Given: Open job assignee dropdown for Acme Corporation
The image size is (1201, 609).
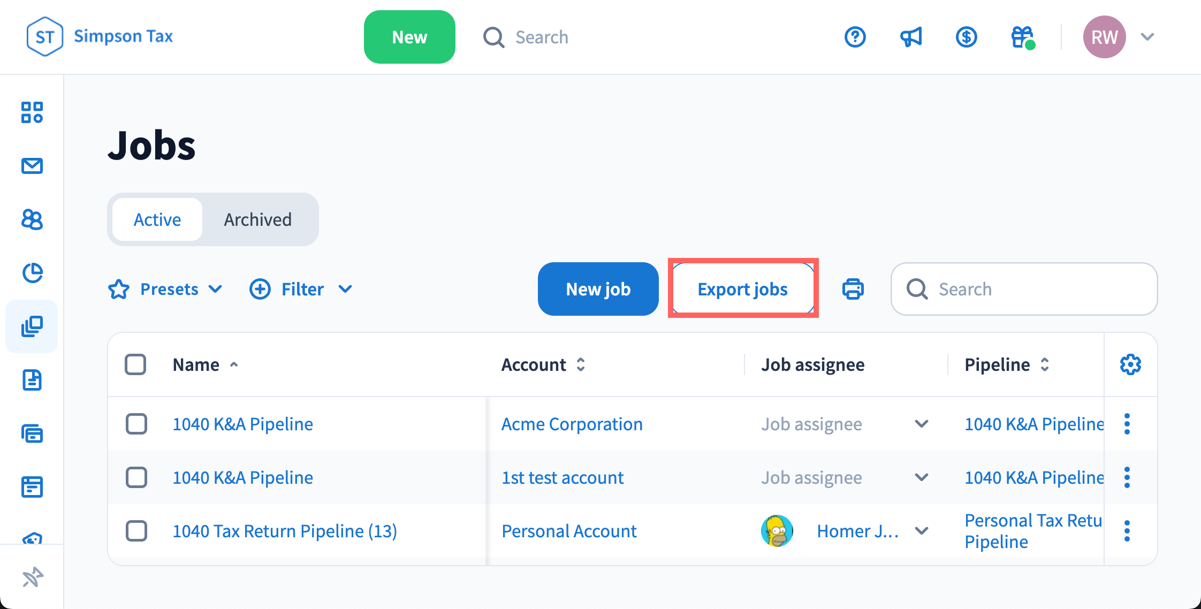Looking at the screenshot, I should click(x=921, y=424).
